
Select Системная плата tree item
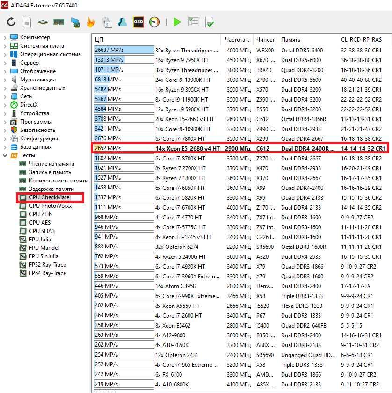pos(42,46)
